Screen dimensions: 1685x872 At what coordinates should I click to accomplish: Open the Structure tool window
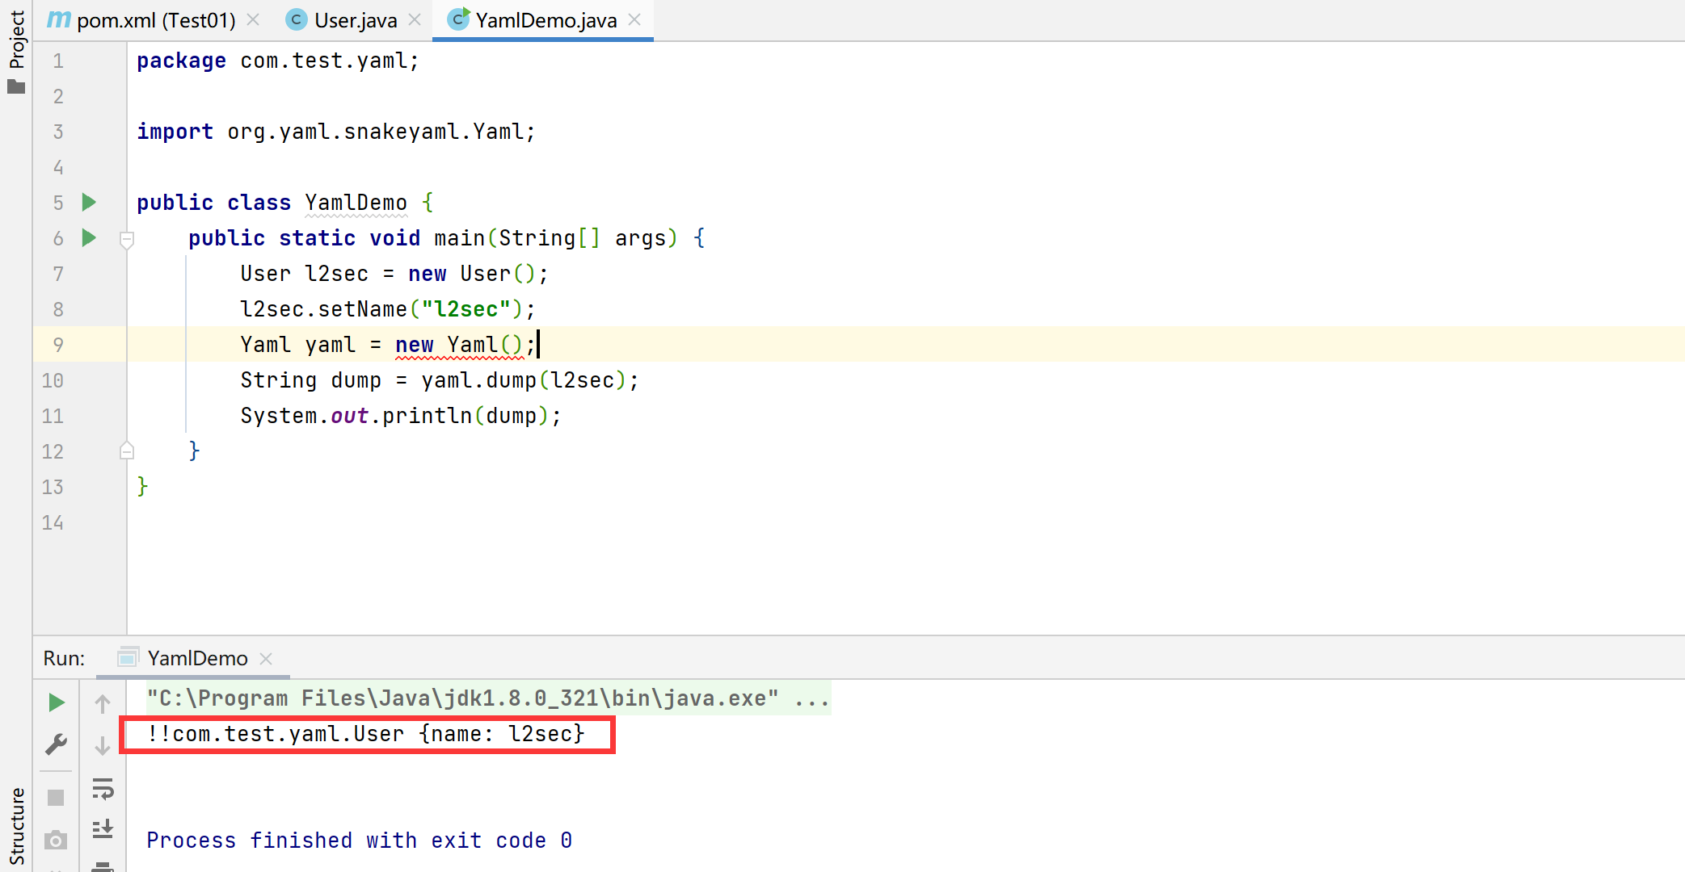(16, 826)
